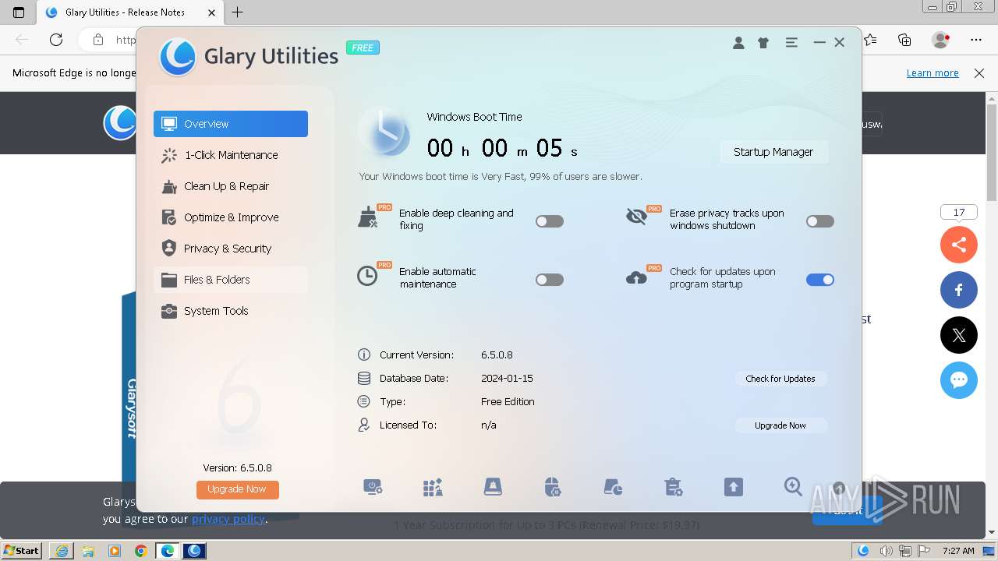
Task: Click the Learn more link in Edge notice
Action: click(x=933, y=73)
